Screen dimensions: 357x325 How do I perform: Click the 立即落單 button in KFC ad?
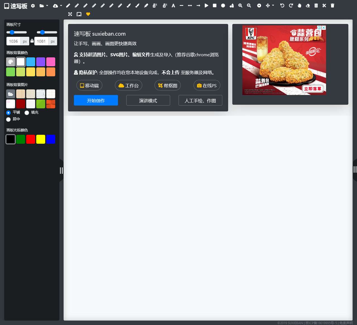point(313,89)
